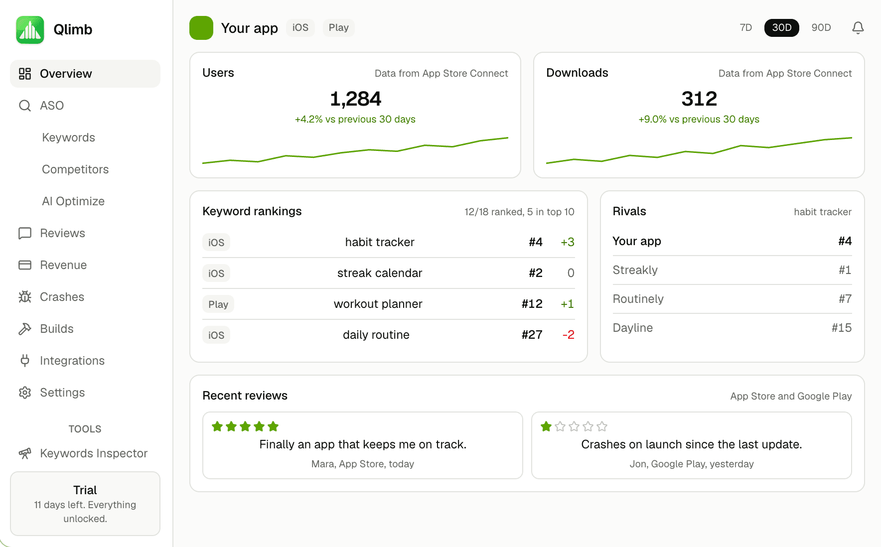Click the 312 downloads value

click(699, 99)
